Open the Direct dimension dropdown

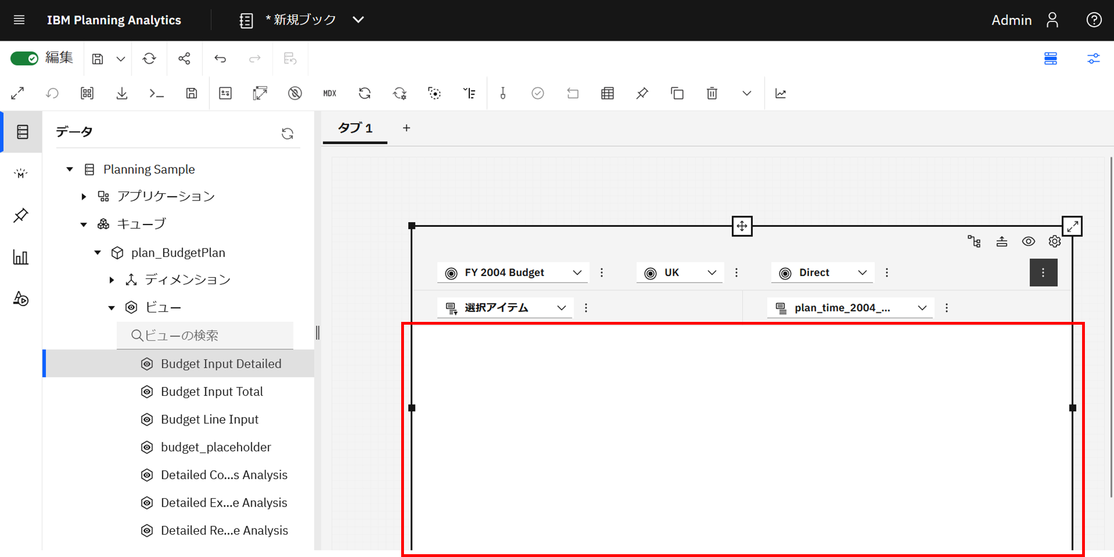[x=822, y=273]
